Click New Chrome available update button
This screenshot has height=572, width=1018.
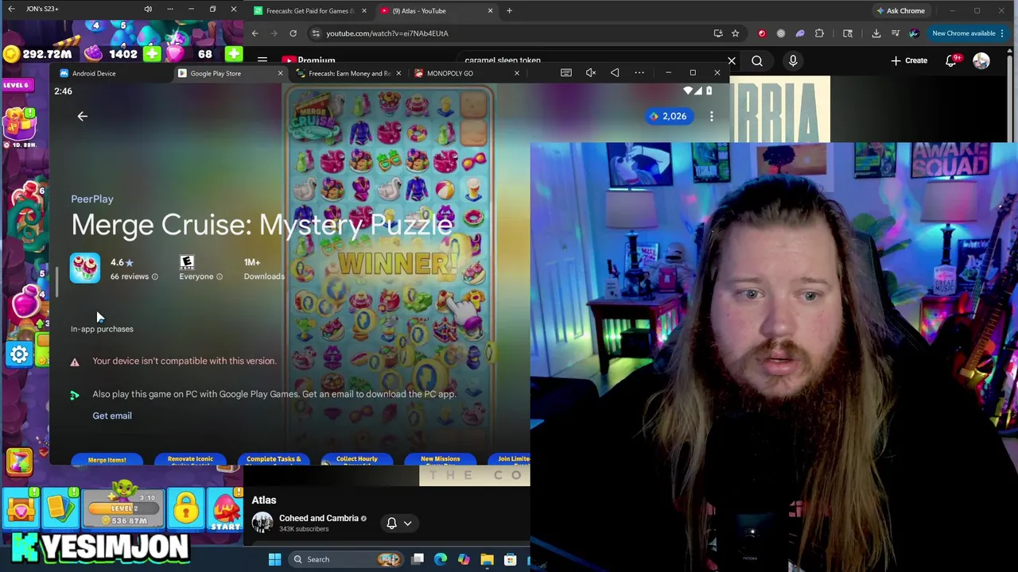[967, 33]
